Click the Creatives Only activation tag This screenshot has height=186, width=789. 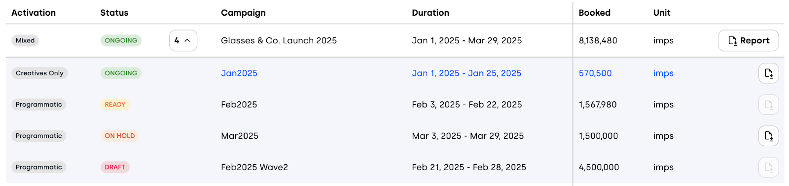pos(39,73)
